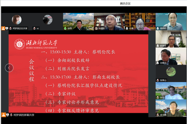
Task: Select 柯梦琪 avatar video tile
Action: click(16, 20)
